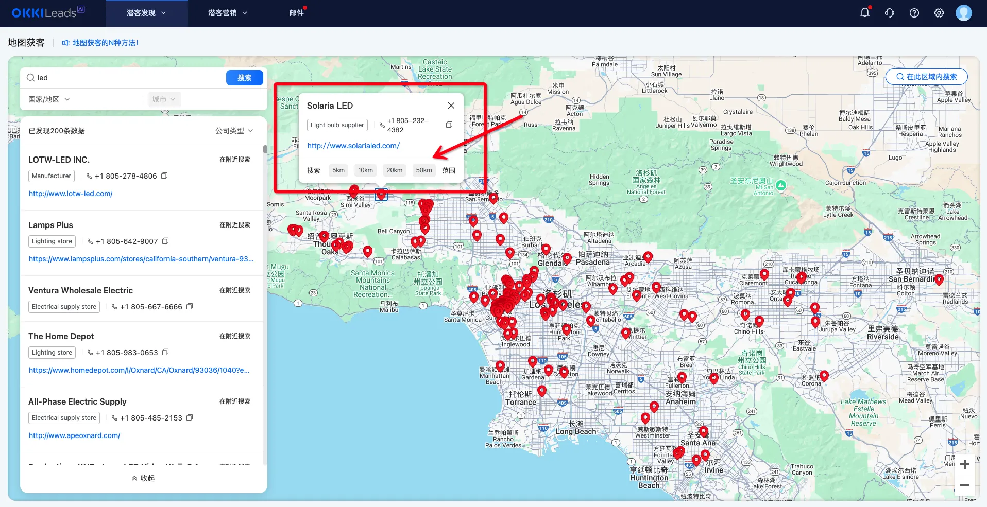Select the 20km search range

395,170
